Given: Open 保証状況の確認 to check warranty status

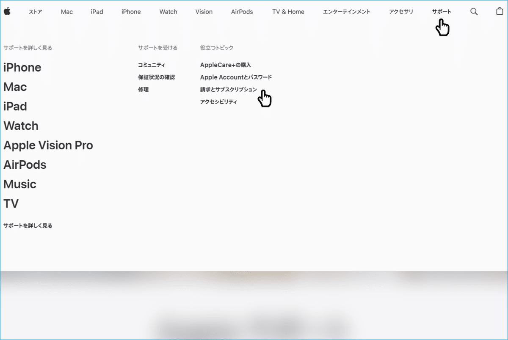Looking at the screenshot, I should coord(156,77).
